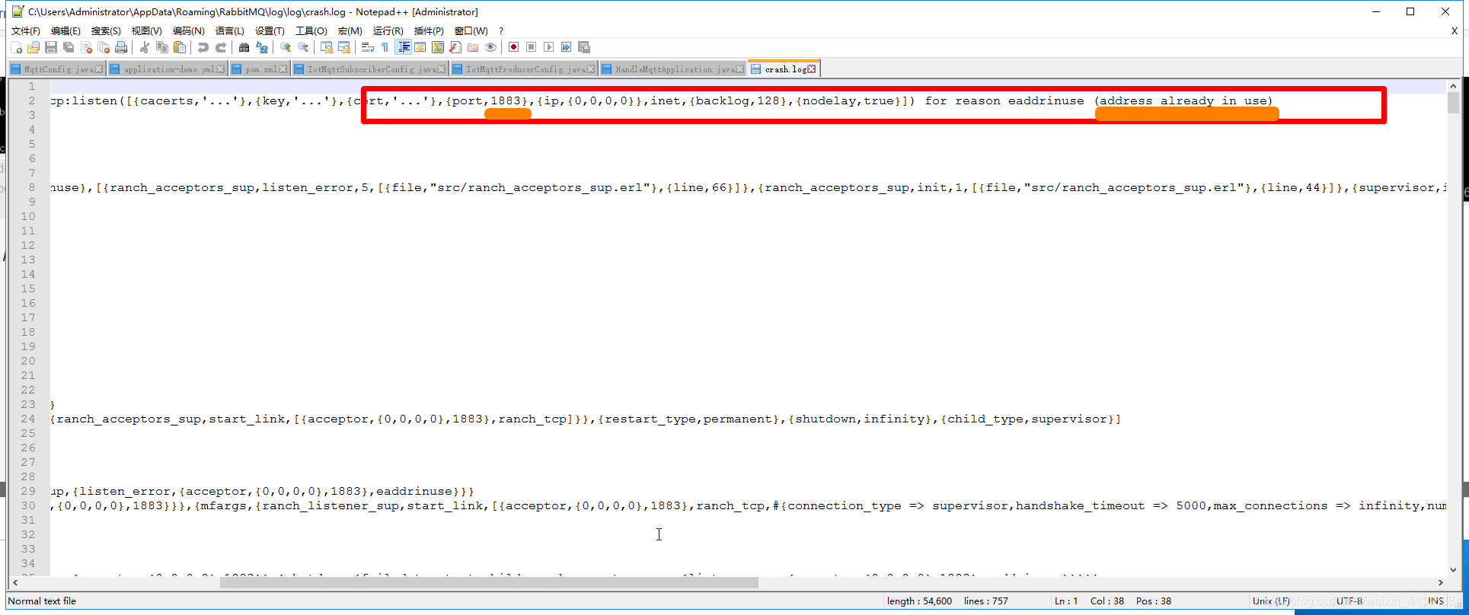
Task: Click the Undo arrow icon
Action: click(203, 47)
